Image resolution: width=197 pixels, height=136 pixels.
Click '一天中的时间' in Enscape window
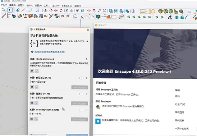click(x=182, y=129)
